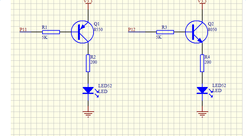Select the 5K value under R3

pyautogui.click(x=159, y=37)
